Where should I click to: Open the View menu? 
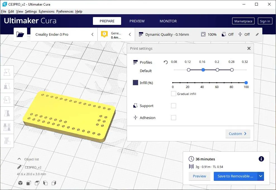(20, 11)
